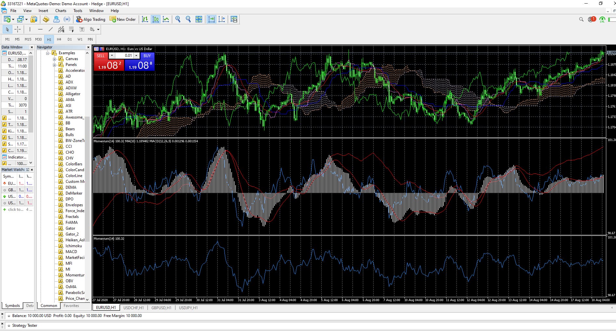Switch chart to line chart mode
The image size is (616, 331).
[166, 19]
